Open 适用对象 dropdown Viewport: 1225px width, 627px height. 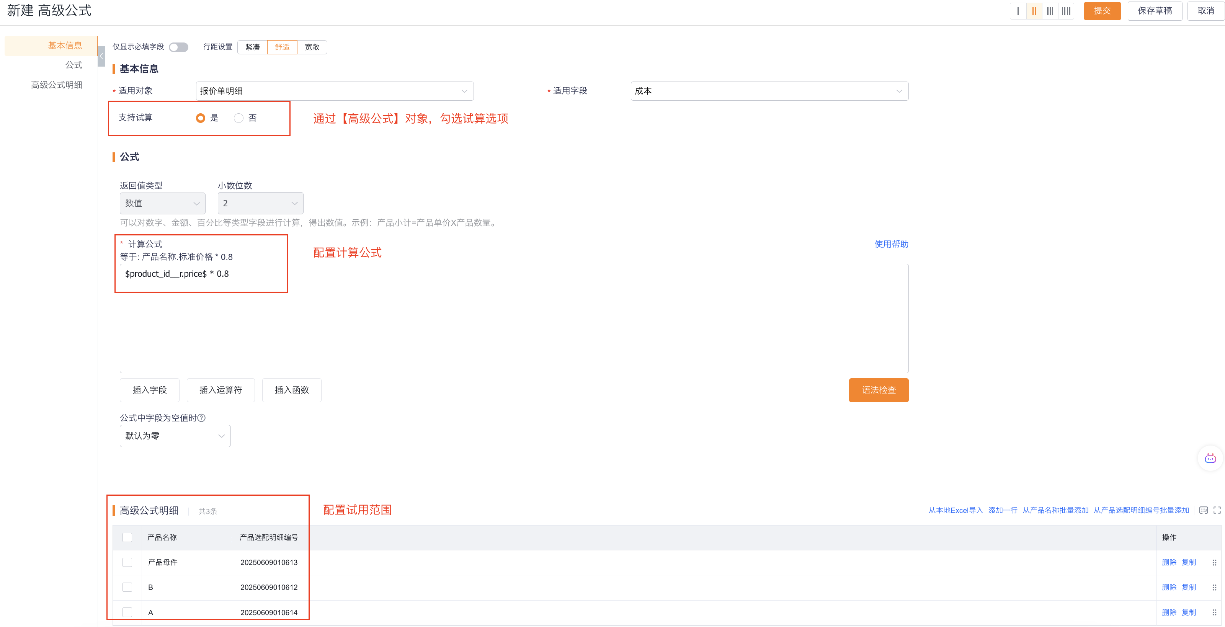[334, 91]
